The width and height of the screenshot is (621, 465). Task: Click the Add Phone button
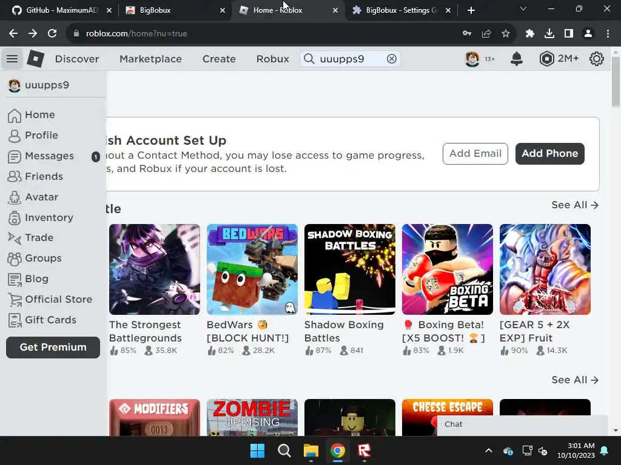point(549,153)
